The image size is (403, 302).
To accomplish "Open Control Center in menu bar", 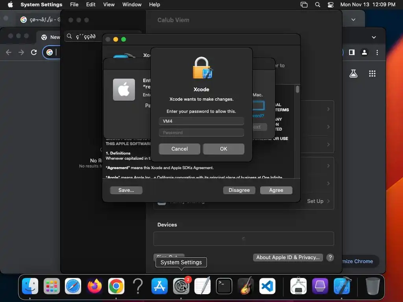I will pyautogui.click(x=331, y=4).
